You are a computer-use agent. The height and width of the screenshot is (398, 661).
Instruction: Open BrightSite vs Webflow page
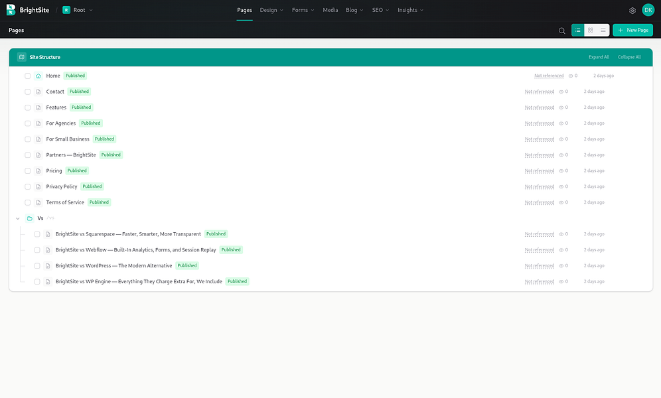point(136,250)
